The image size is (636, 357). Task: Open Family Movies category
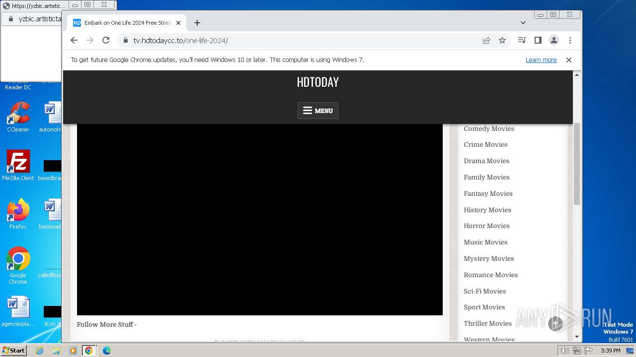point(486,177)
